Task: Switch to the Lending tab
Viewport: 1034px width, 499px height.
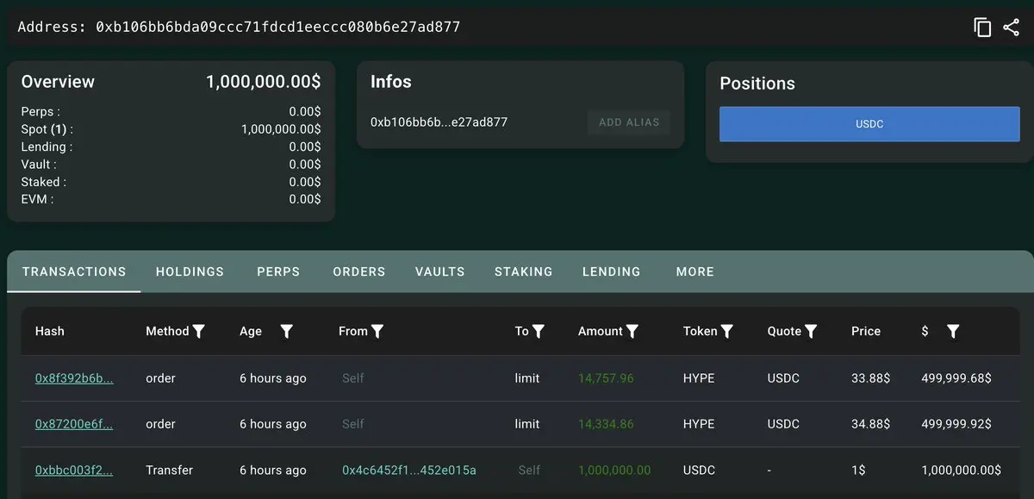Action: (611, 271)
